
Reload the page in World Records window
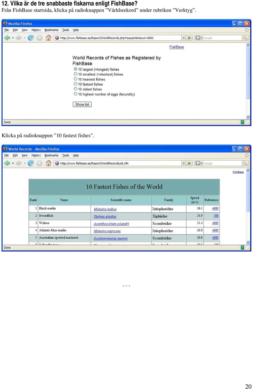[x=31, y=163]
